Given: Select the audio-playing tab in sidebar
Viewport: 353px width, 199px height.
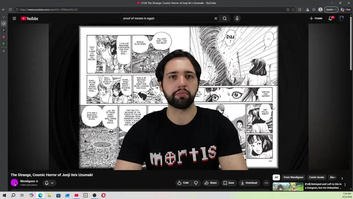Looking at the screenshot, I should pyautogui.click(x=4, y=24).
